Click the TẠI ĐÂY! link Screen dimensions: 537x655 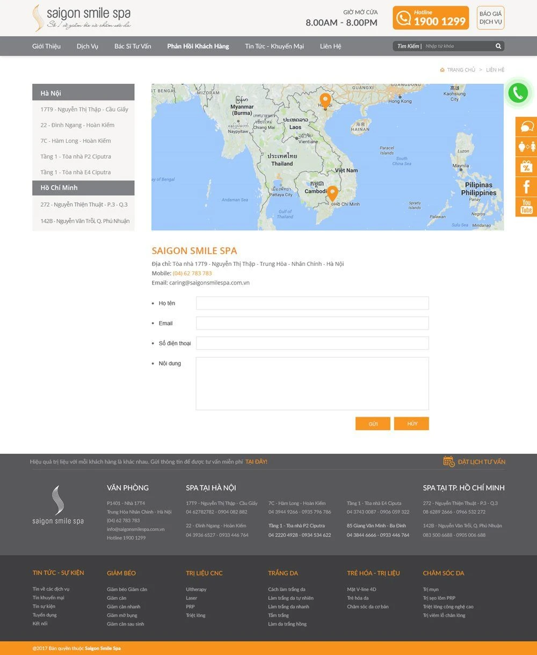point(256,462)
